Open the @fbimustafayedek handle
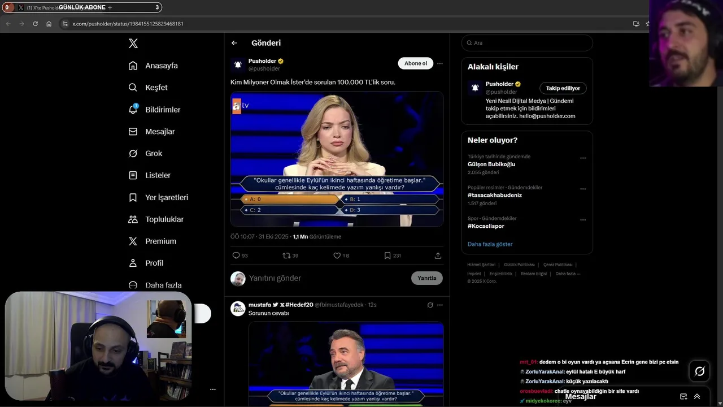 (339, 305)
